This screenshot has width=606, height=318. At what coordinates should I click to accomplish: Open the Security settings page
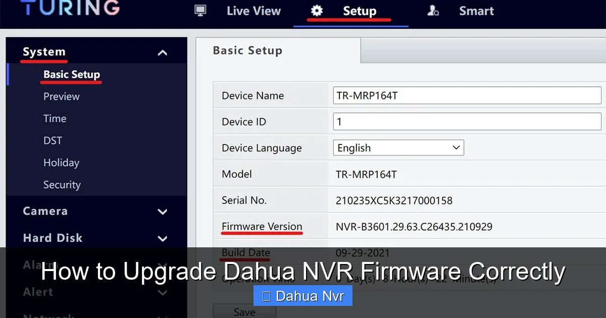(62, 185)
